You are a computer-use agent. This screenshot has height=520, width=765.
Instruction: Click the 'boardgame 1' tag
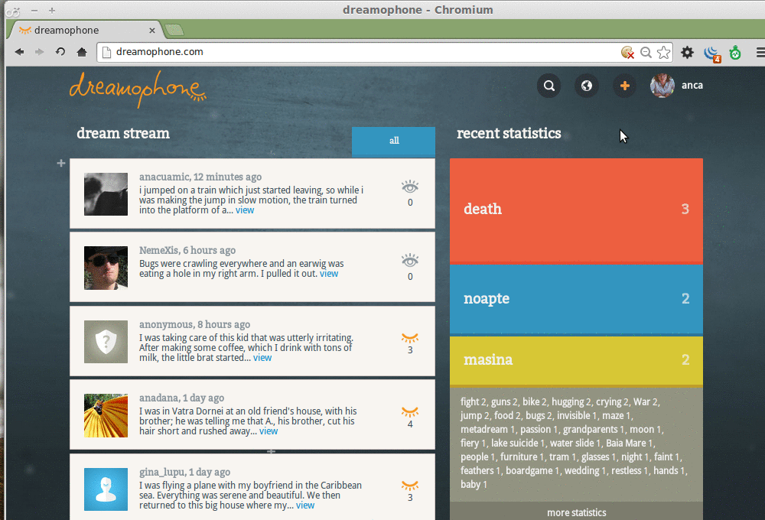point(534,471)
